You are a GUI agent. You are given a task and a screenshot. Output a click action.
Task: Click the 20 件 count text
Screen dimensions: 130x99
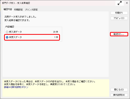click(x=56, y=32)
